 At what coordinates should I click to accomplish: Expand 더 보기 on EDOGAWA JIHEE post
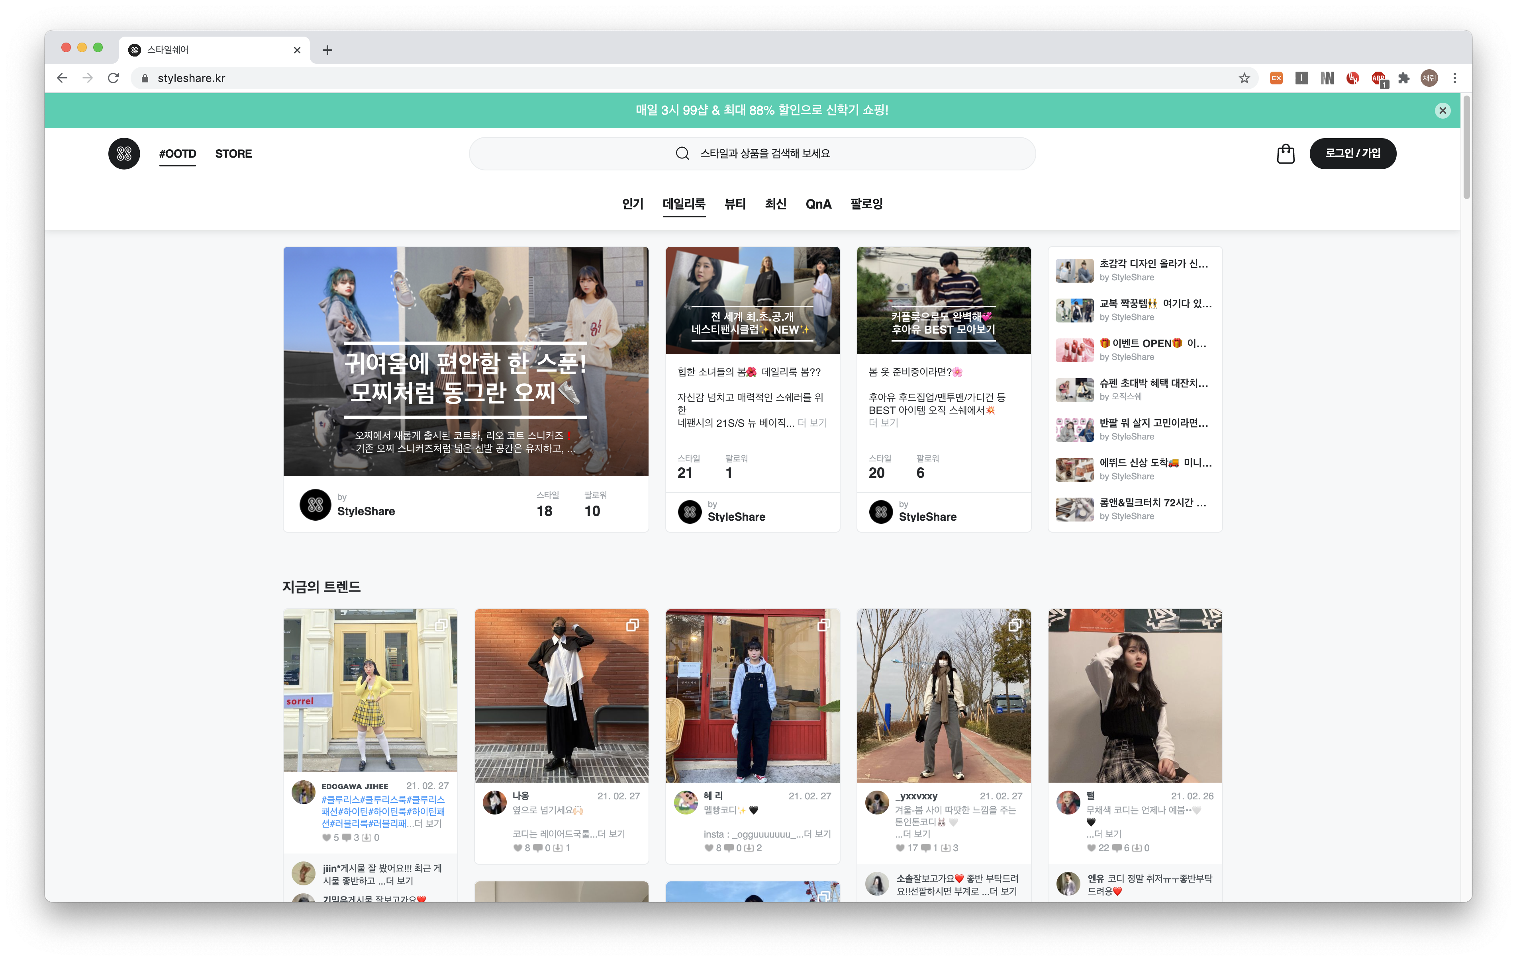pos(428,823)
